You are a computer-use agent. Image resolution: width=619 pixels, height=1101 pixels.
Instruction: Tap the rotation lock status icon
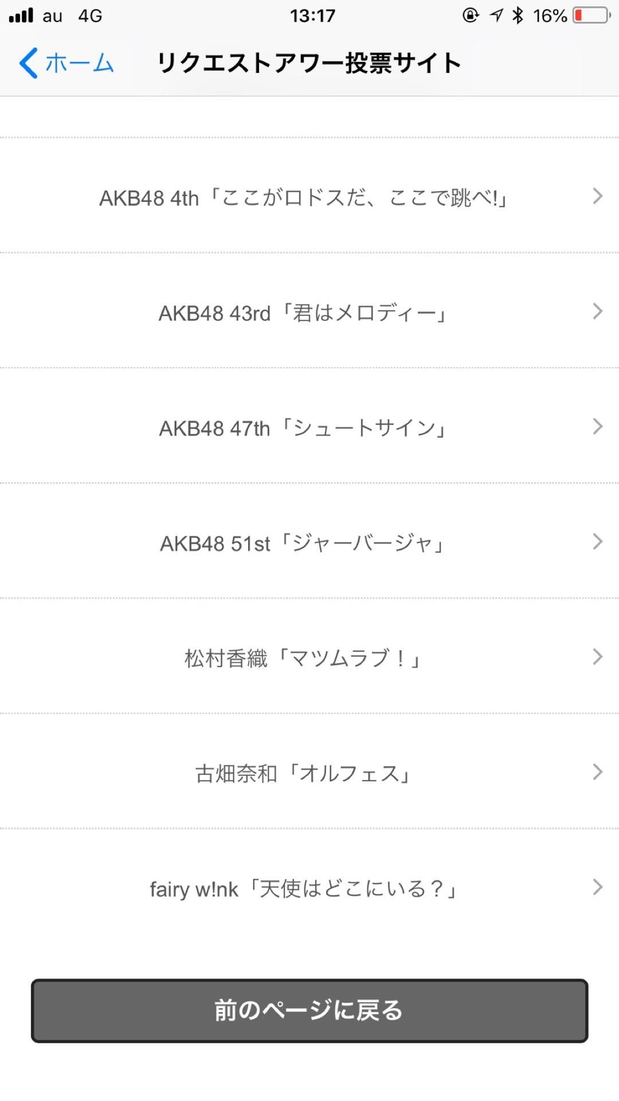pyautogui.click(x=471, y=15)
